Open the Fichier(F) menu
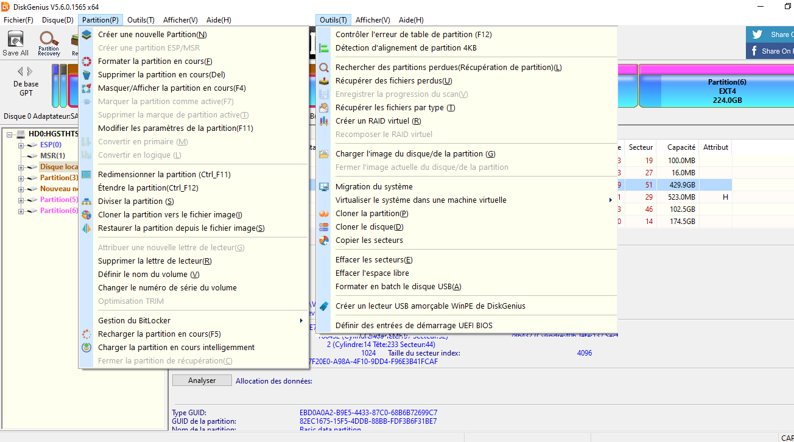The image size is (794, 442). click(18, 20)
